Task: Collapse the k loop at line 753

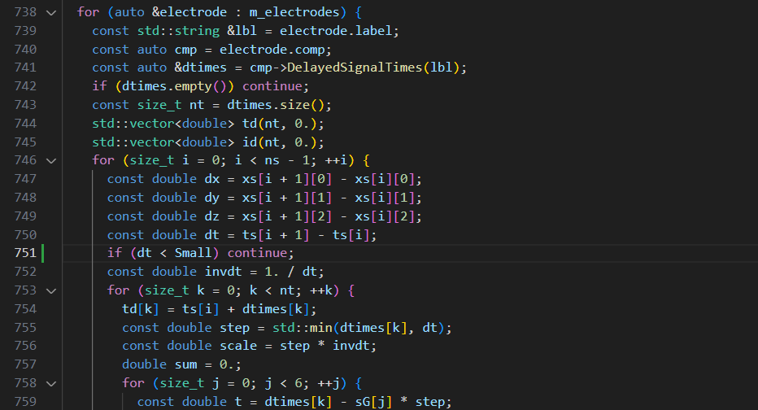Action: [52, 290]
